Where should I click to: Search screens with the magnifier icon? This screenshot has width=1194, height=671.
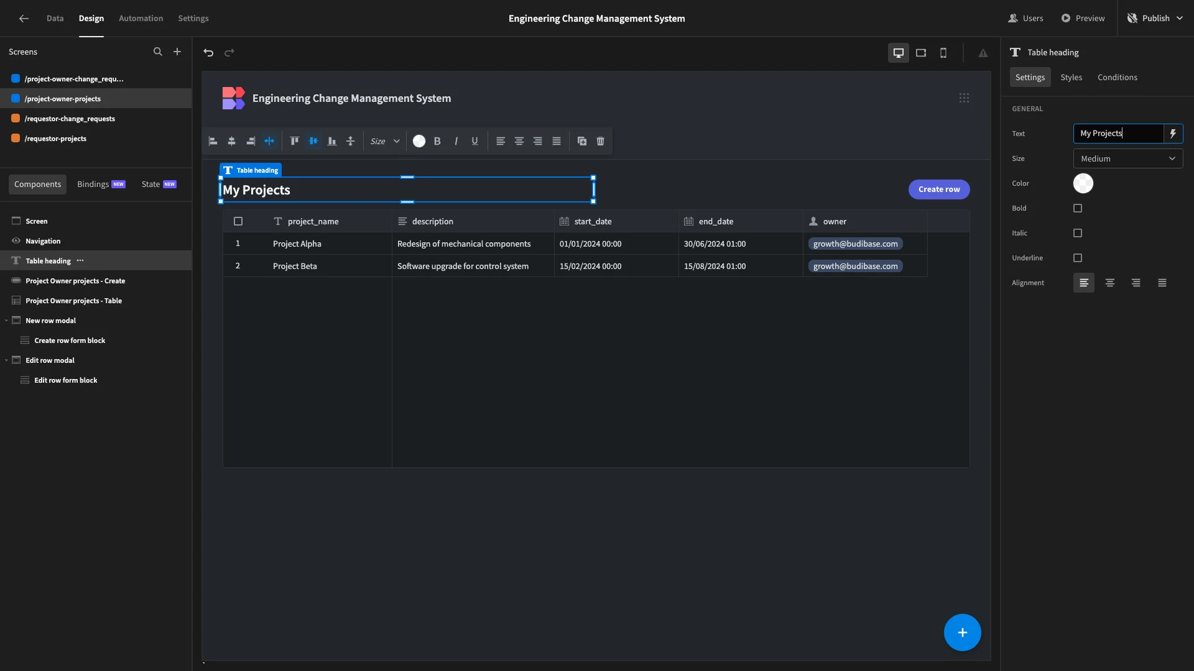(x=157, y=52)
